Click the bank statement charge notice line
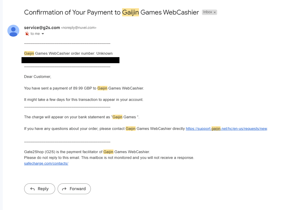 click(81, 117)
